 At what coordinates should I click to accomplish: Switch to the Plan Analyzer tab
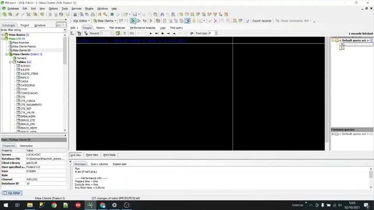click(117, 28)
